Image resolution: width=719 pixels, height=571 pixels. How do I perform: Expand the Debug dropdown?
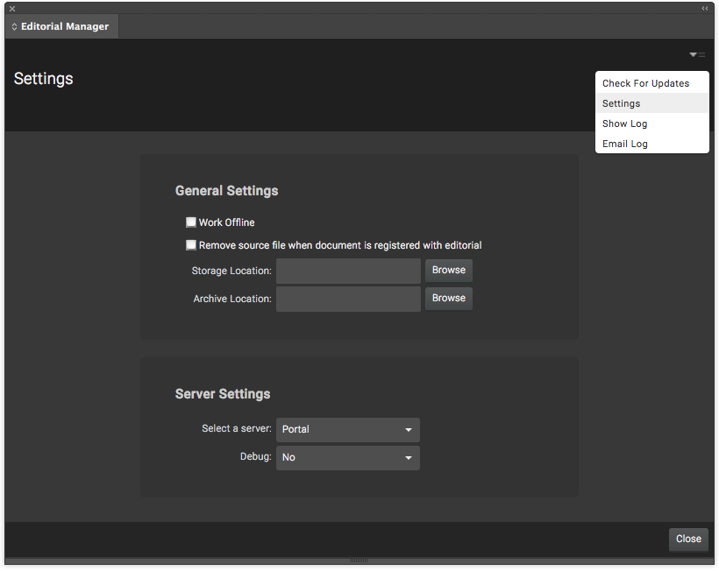tap(347, 458)
